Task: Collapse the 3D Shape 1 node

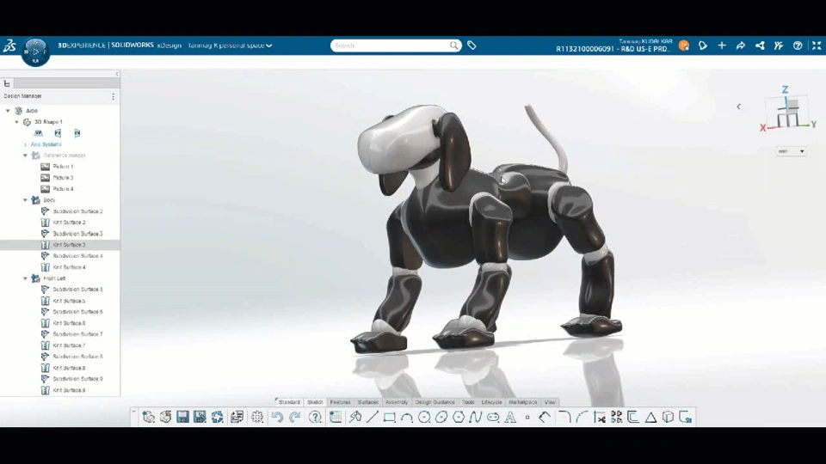Action: [17, 121]
